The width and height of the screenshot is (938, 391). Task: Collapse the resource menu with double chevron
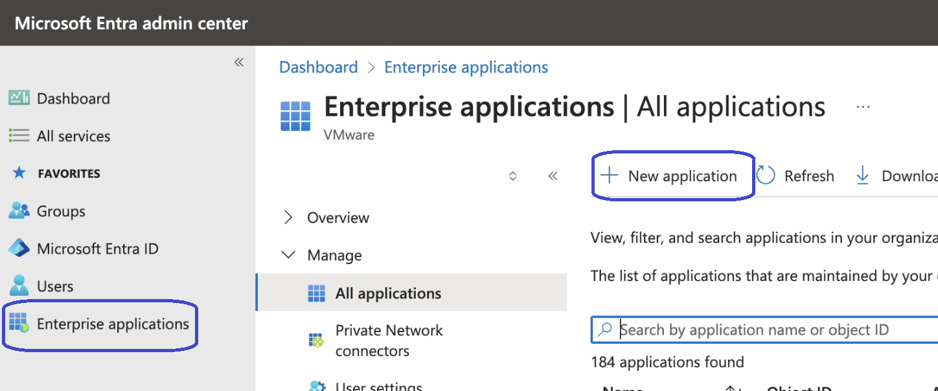pyautogui.click(x=553, y=175)
